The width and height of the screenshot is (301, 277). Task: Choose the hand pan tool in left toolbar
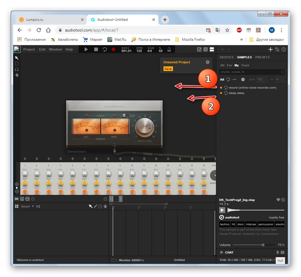tap(17, 75)
